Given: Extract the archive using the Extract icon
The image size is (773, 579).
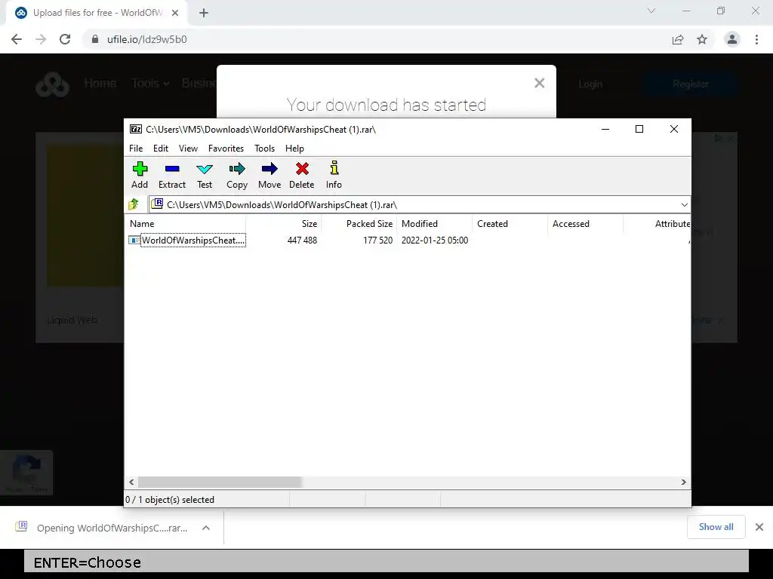Looking at the screenshot, I should 172,175.
